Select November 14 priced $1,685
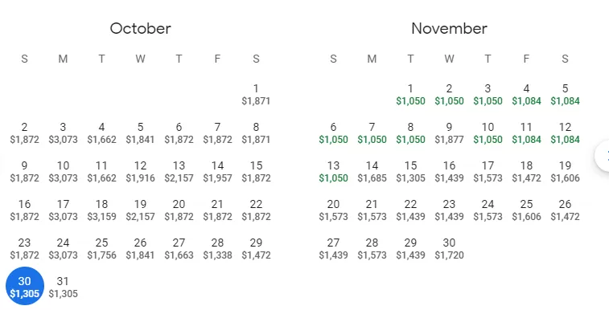 coord(372,171)
